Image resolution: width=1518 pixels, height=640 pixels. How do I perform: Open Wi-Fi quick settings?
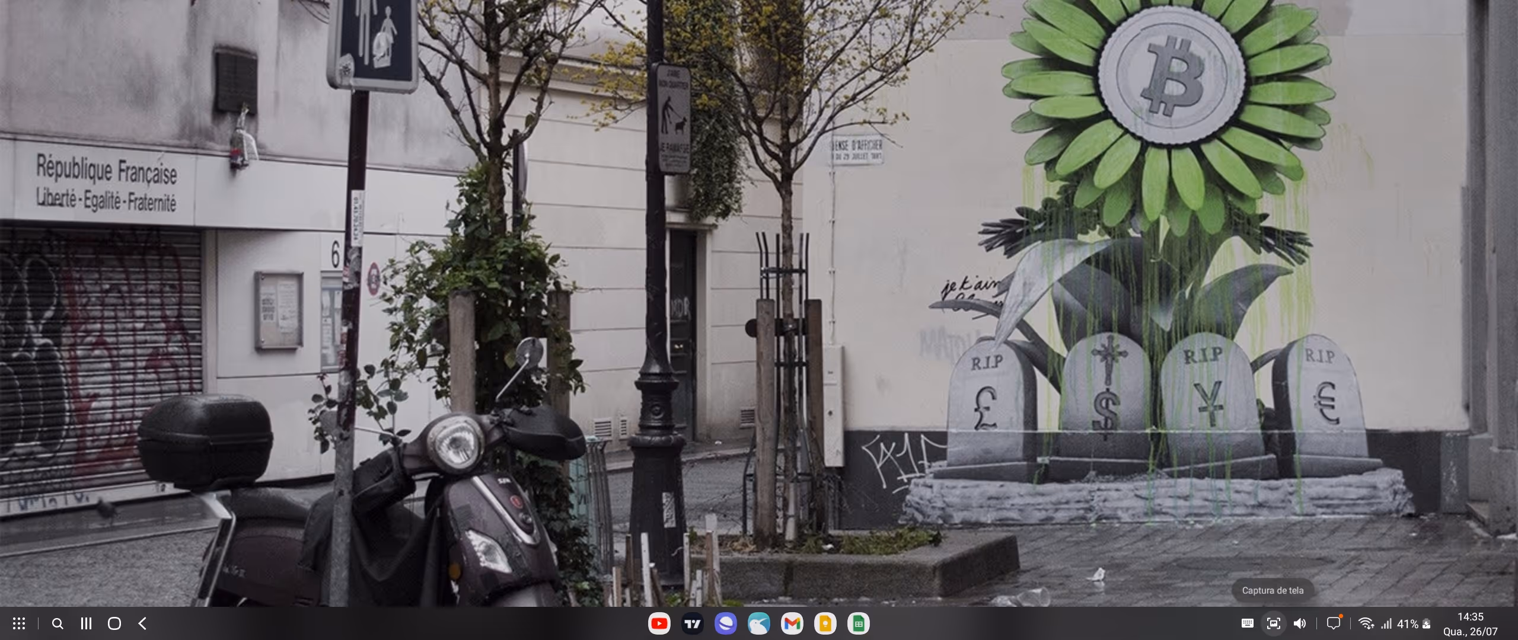[1366, 623]
